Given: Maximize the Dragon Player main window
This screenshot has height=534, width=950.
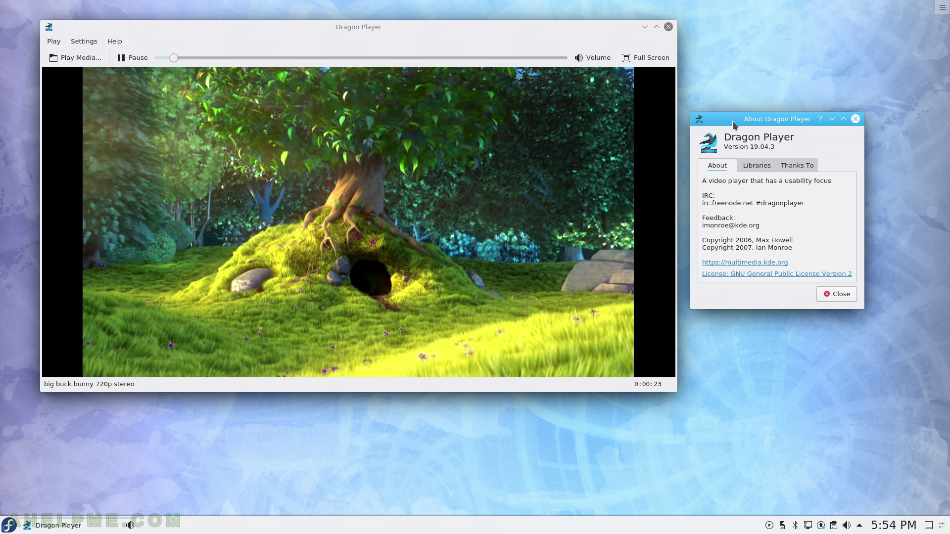Looking at the screenshot, I should 656,27.
